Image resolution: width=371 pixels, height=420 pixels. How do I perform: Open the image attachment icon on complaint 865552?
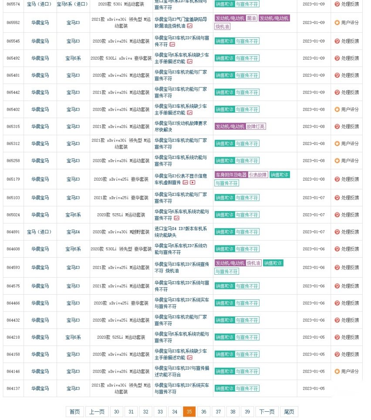(190, 26)
